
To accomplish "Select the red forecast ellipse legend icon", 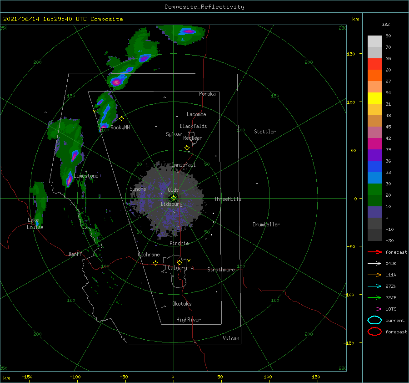I will tap(374, 332).
